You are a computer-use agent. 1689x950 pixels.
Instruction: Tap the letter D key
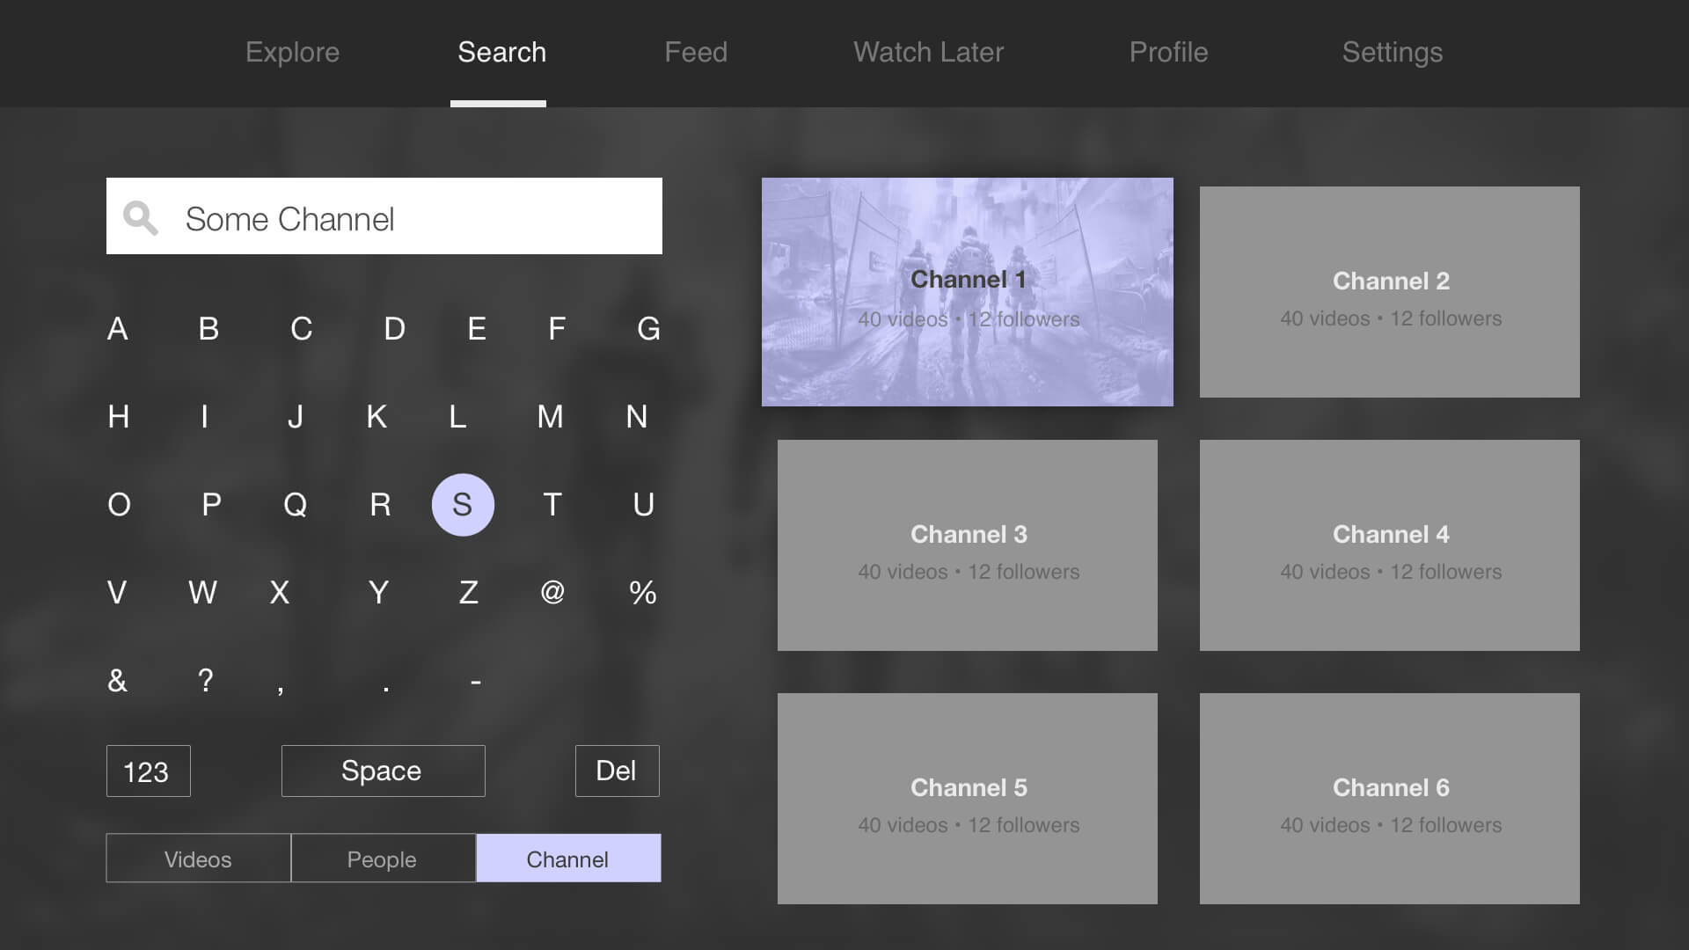395,329
